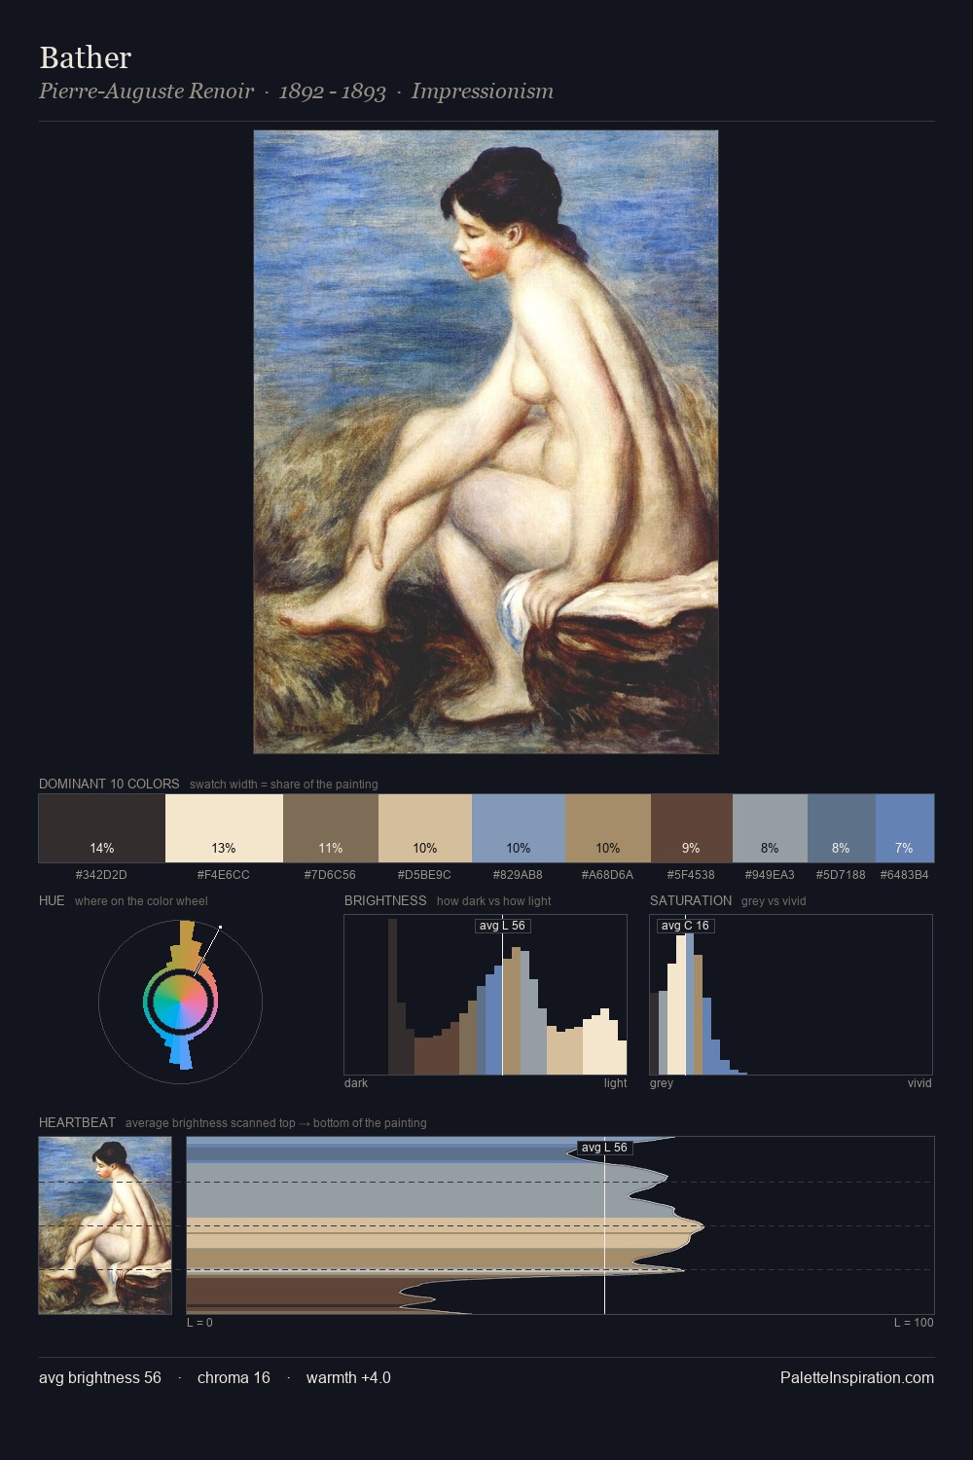Click the avg L 56 label in brightness histogram

(502, 926)
